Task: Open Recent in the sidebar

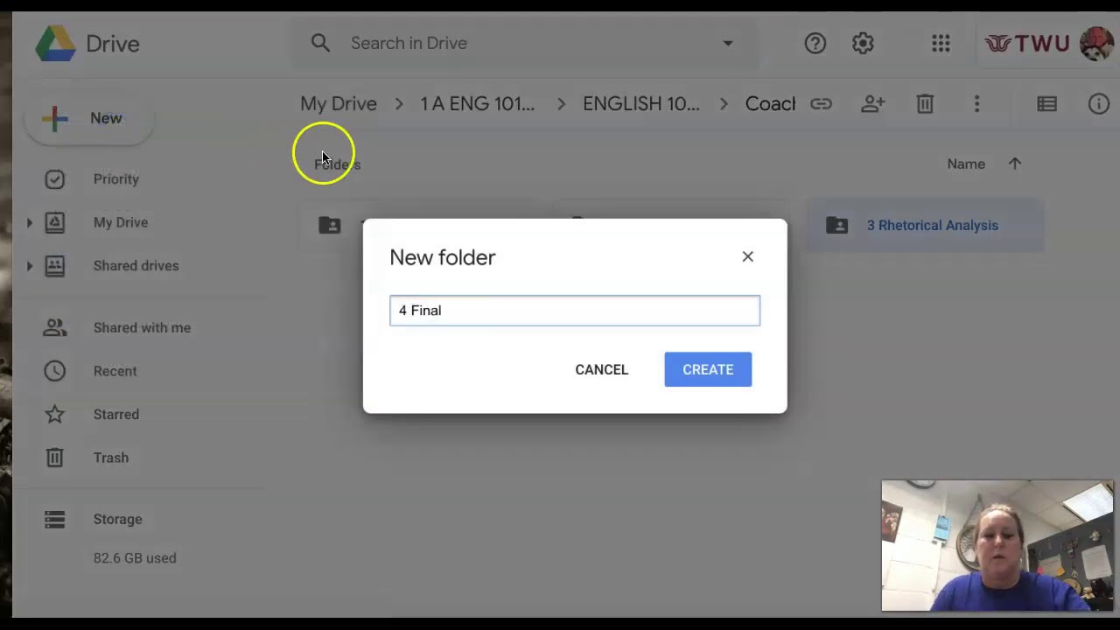Action: click(x=115, y=371)
